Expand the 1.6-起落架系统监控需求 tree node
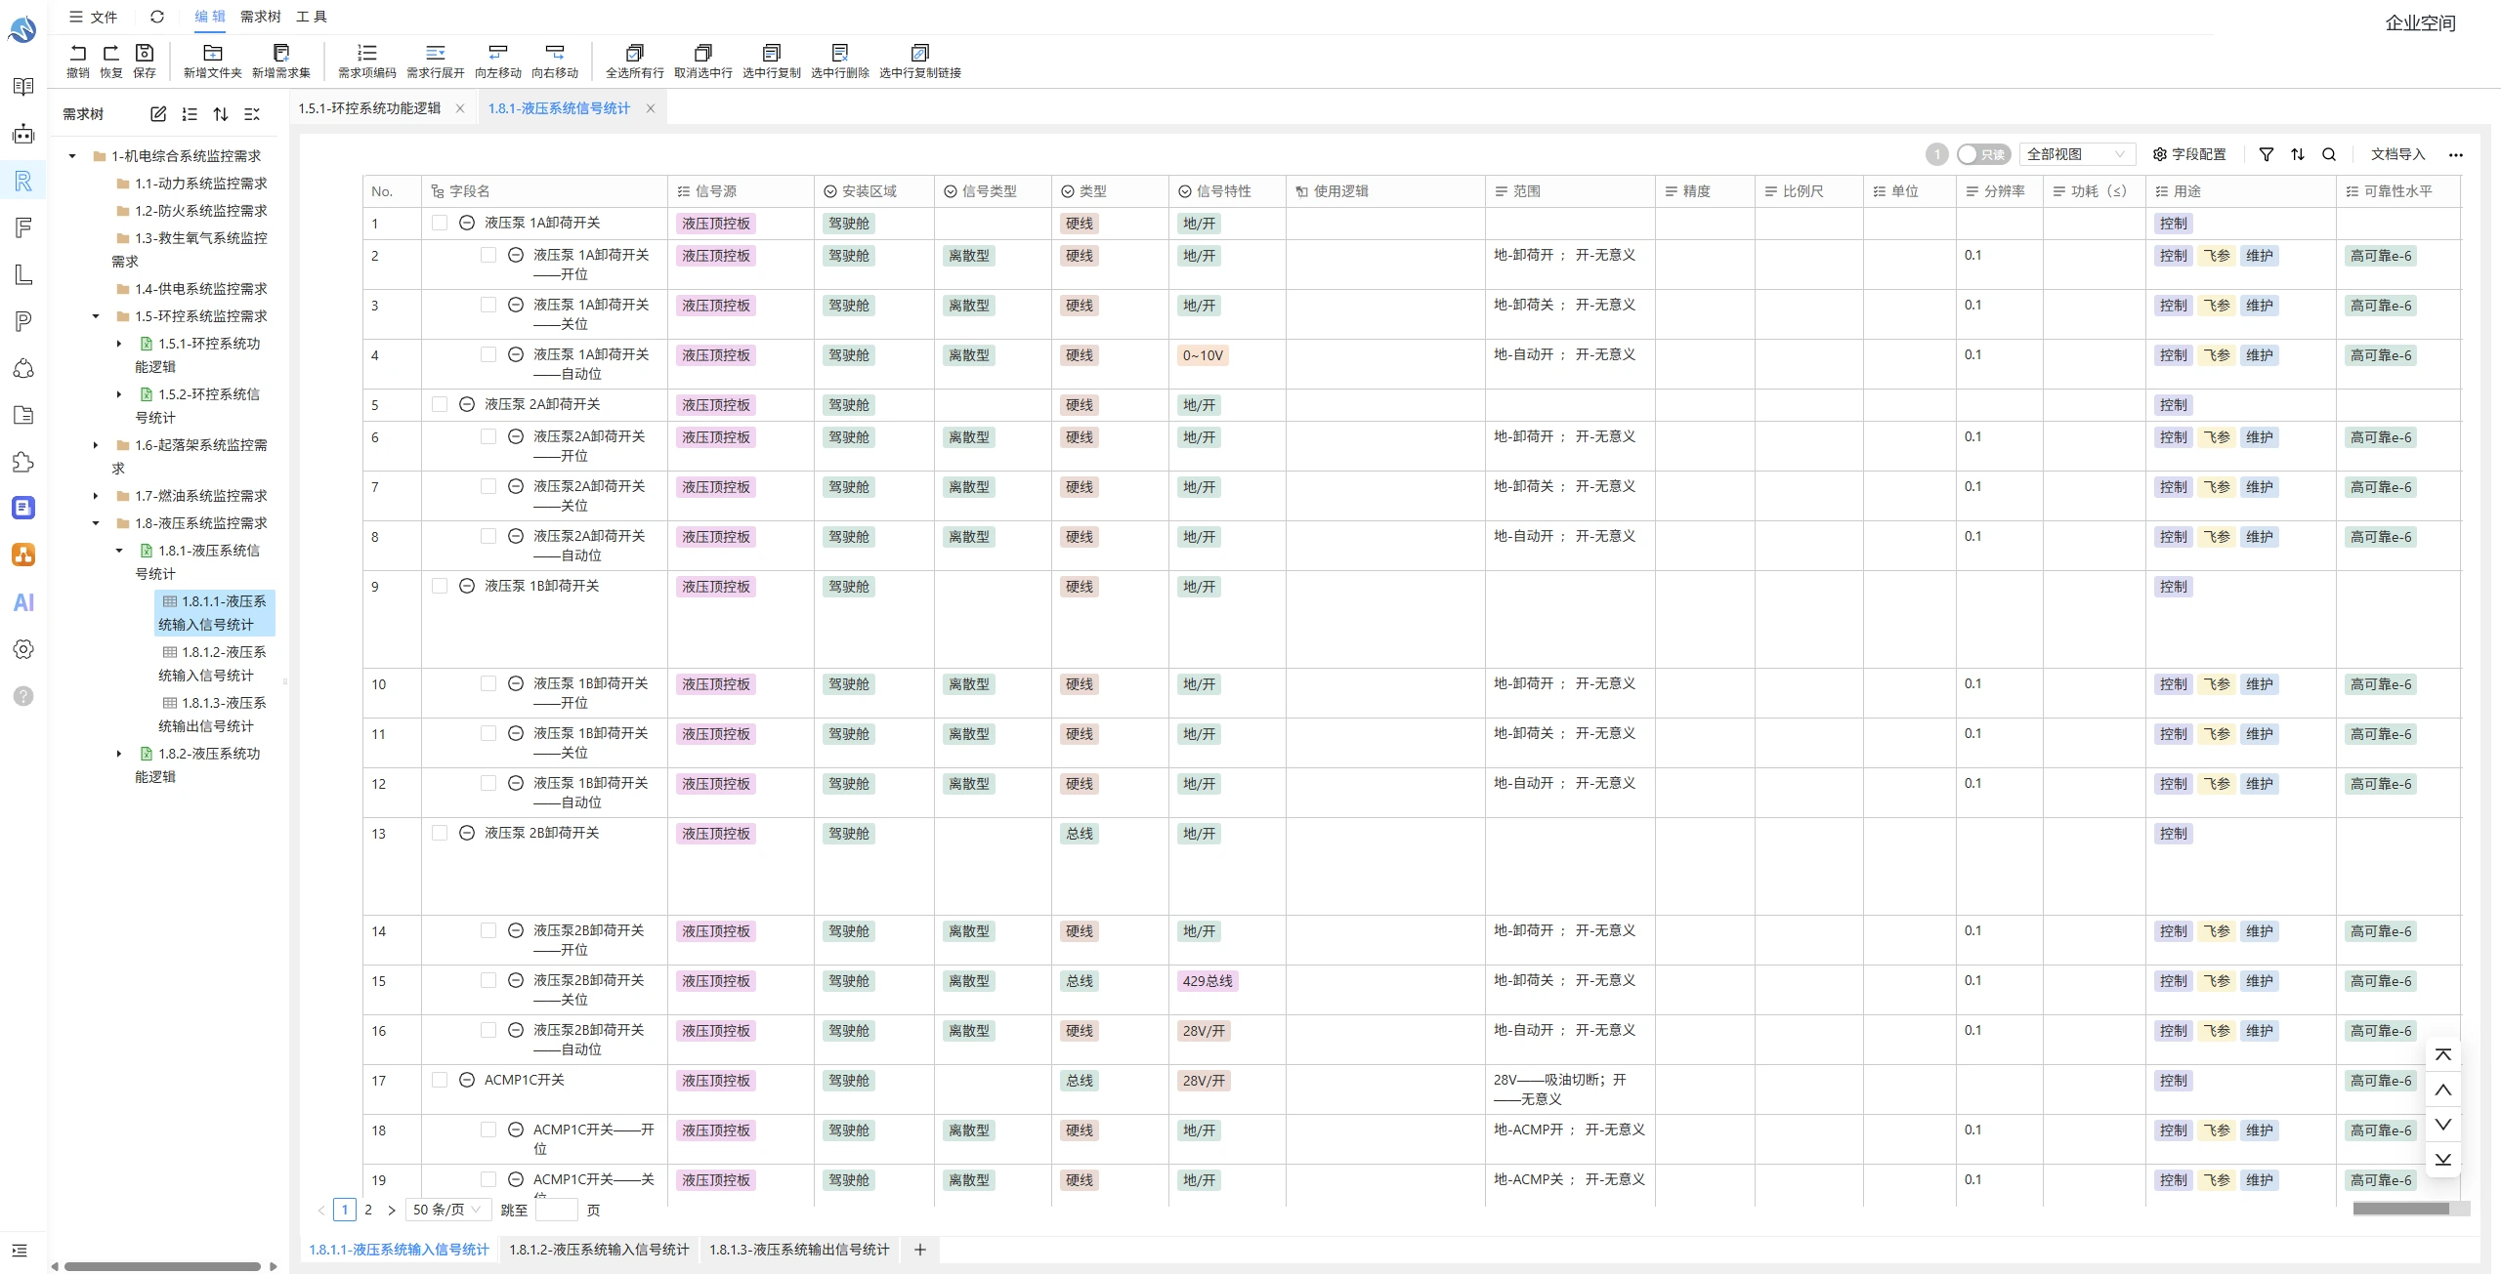 pos(96,445)
